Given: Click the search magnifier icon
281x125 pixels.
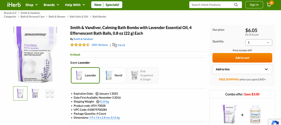Looking at the screenshot, I should 236,5.
